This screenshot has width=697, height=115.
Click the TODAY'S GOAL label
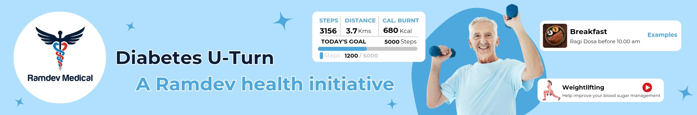click(343, 42)
